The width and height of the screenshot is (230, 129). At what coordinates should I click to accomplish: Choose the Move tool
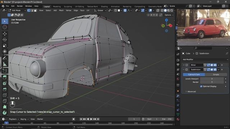[x=5, y=34]
